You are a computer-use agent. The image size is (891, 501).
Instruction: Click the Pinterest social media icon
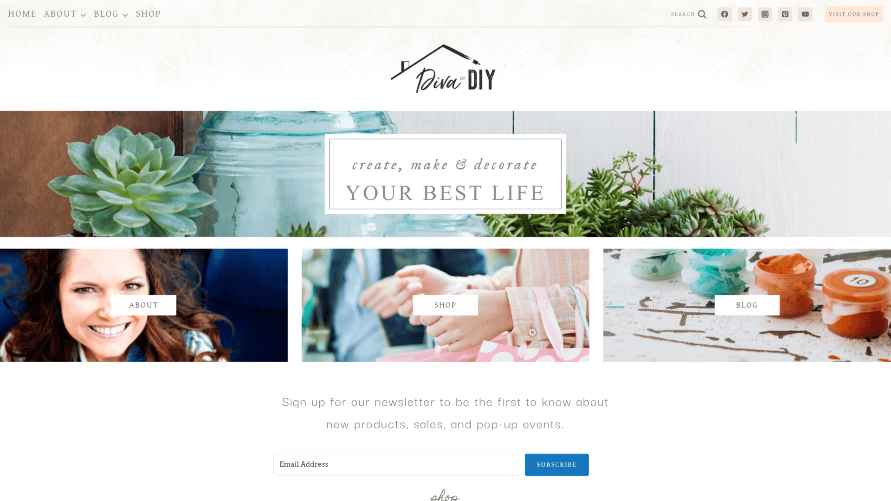pyautogui.click(x=785, y=14)
